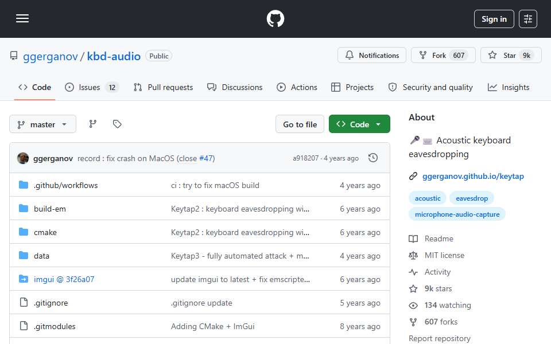Open commit hash a918207
551x344 pixels.
(x=305, y=158)
